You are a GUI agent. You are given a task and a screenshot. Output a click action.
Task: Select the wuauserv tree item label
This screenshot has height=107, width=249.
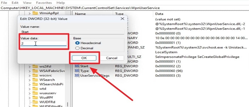[48, 93]
